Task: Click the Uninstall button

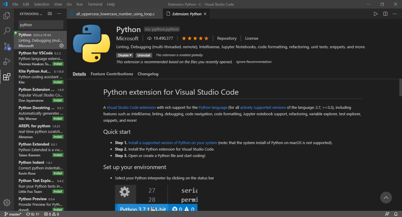Action: coord(144,55)
